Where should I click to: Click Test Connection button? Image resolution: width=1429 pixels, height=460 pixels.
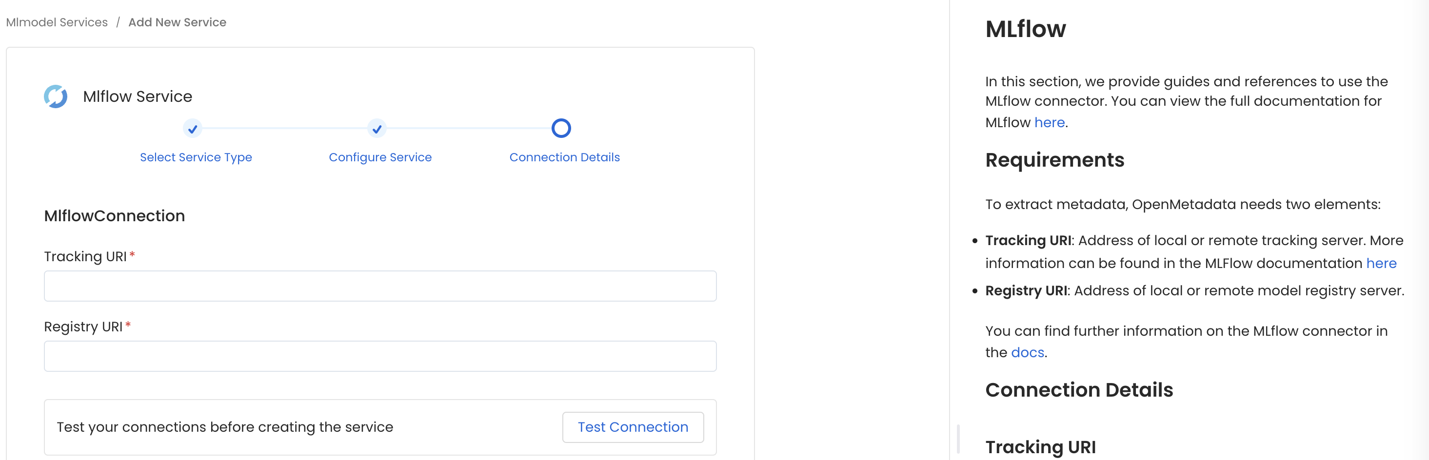[633, 427]
